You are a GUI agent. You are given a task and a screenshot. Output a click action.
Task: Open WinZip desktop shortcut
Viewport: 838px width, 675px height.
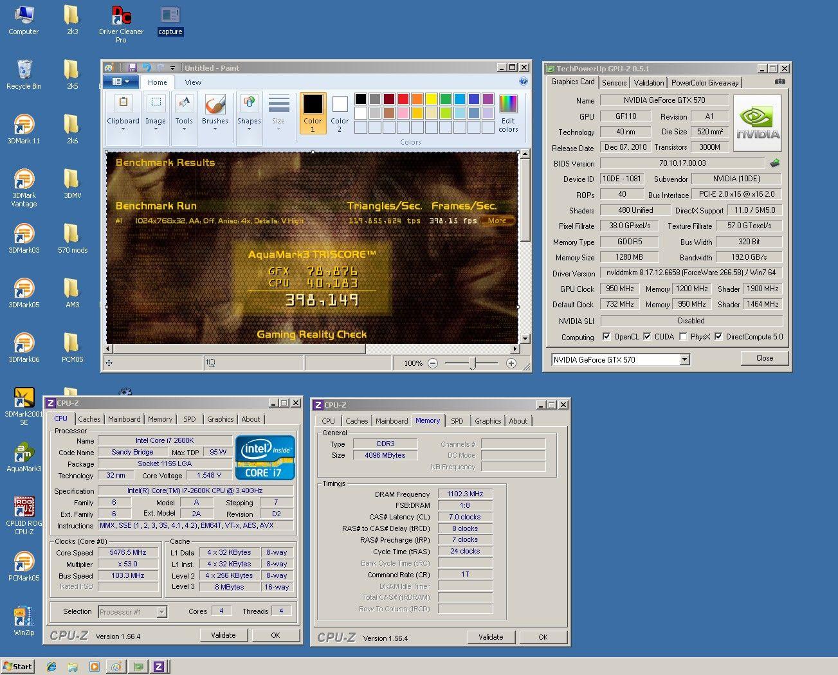pos(24,621)
